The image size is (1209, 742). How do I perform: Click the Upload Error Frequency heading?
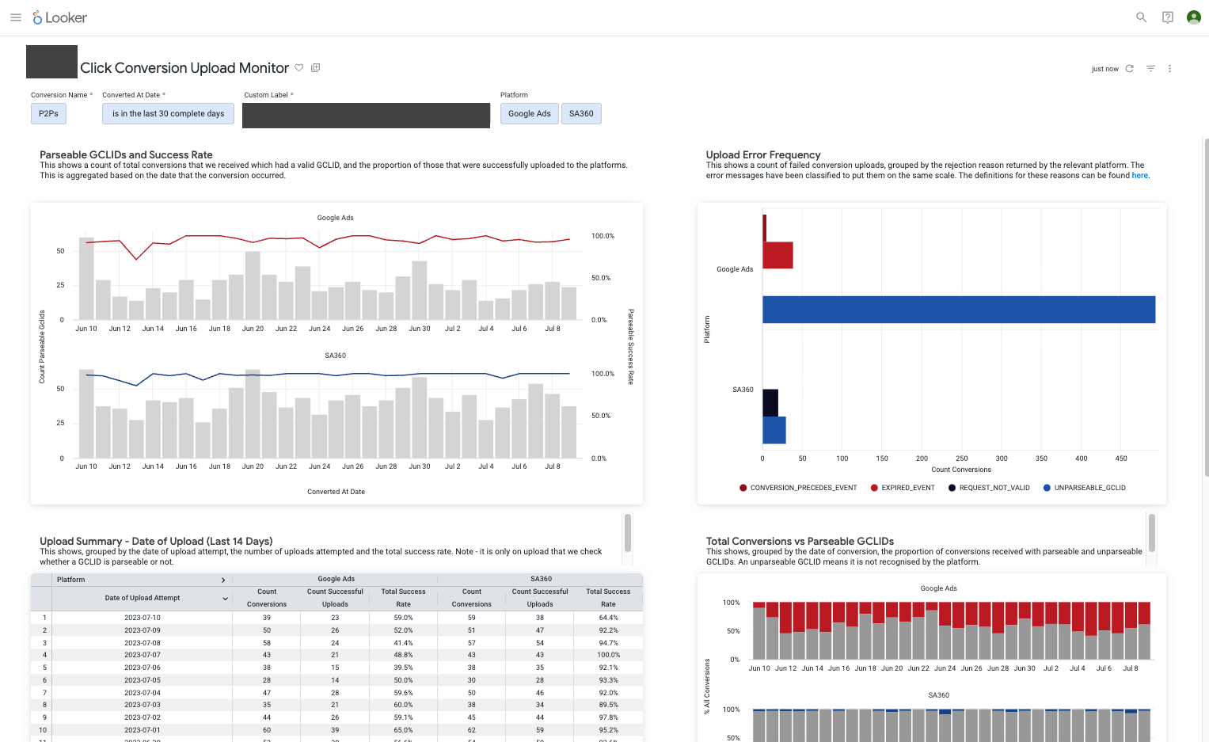click(763, 155)
